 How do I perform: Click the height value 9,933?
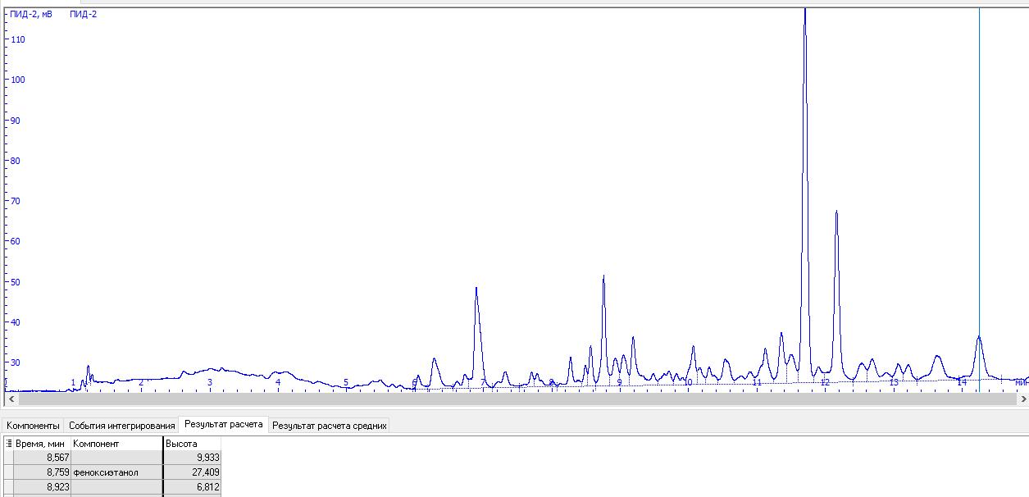192,458
